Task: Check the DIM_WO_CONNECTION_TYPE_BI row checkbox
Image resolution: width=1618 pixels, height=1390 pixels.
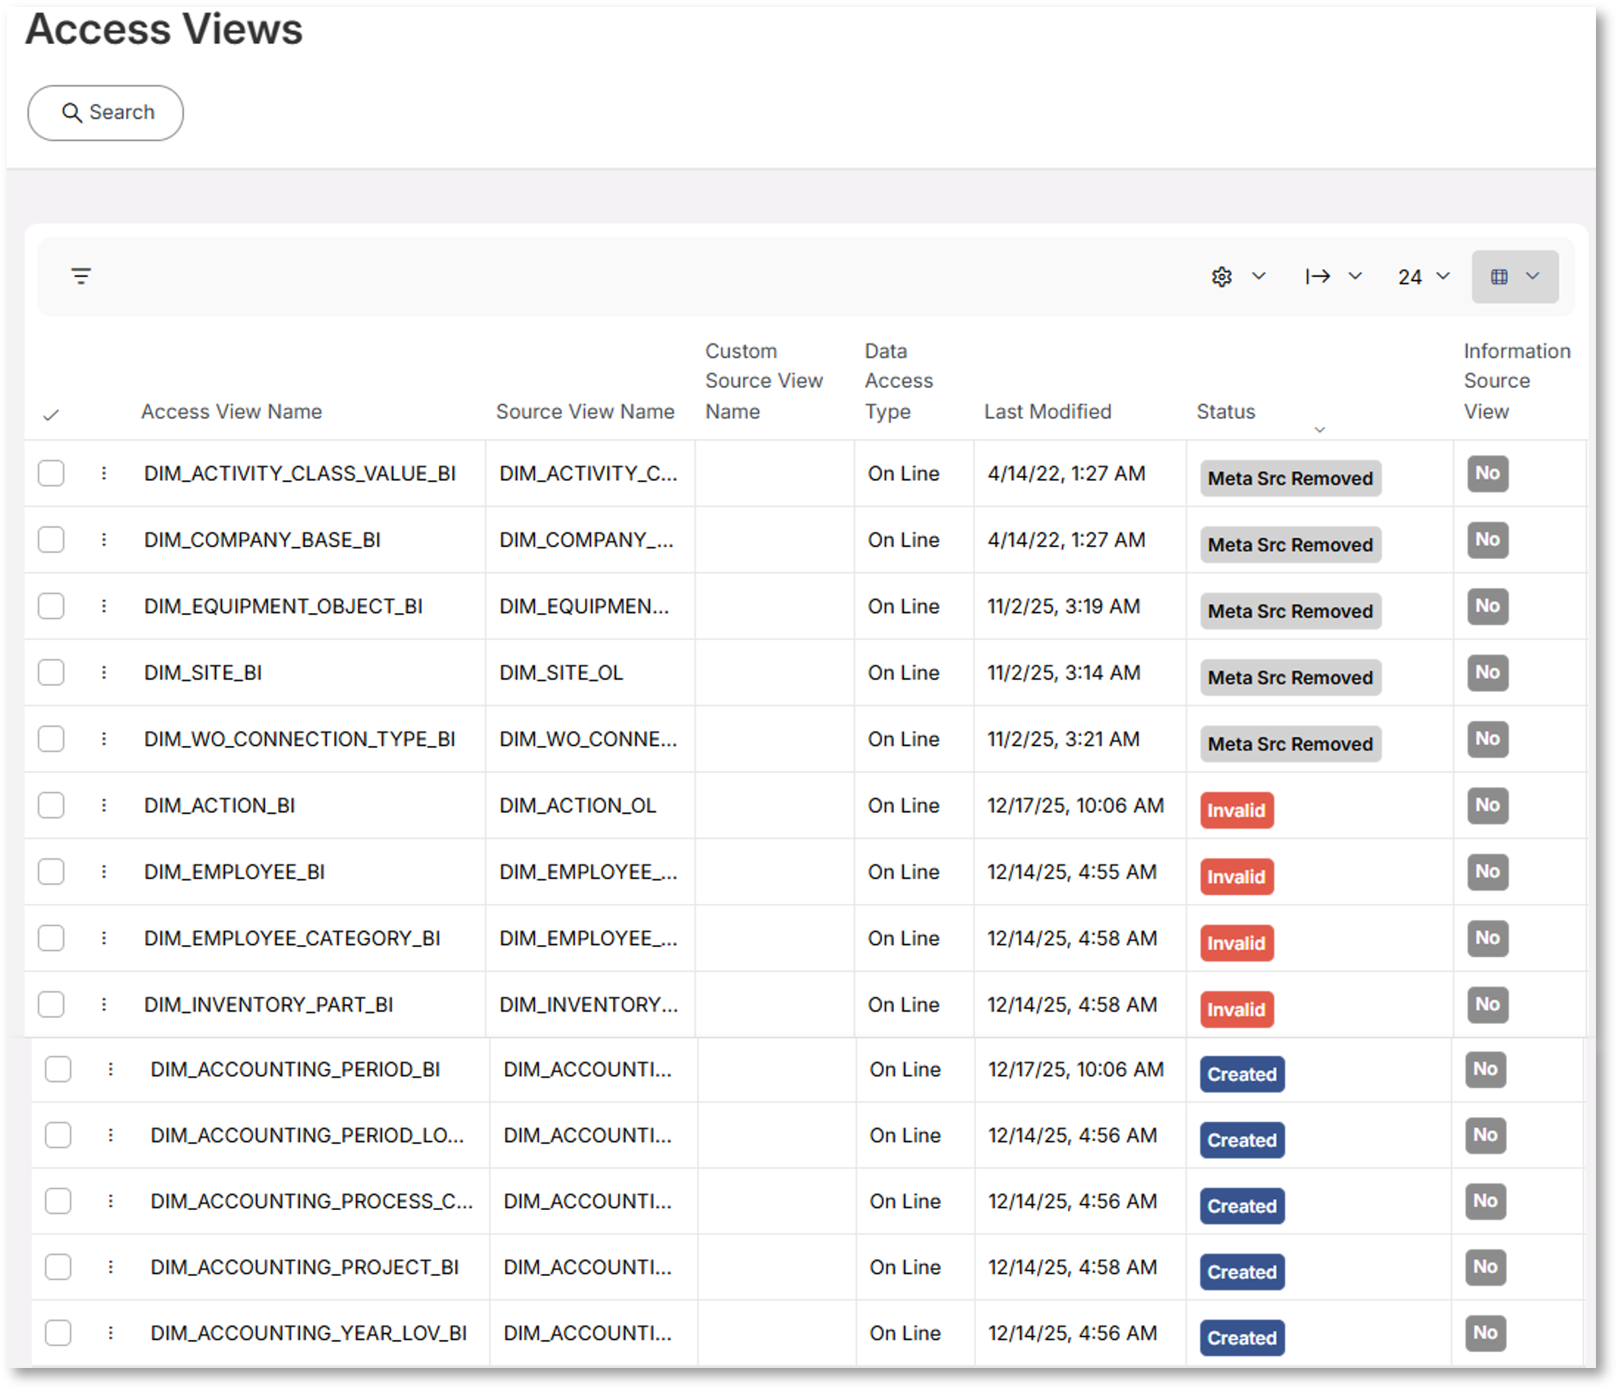Action: tap(51, 739)
